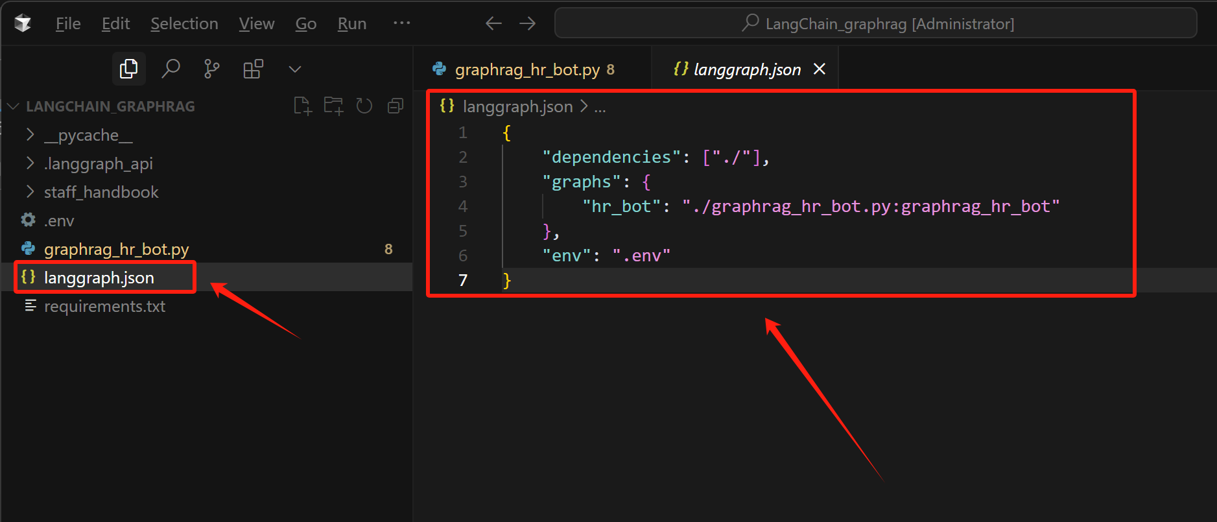Click the New File icon in explorer header
This screenshot has width=1217, height=522.
point(303,106)
